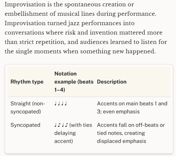Select the "Straight (non-syncopated)" cell
176x156 pixels.
click(x=28, y=108)
